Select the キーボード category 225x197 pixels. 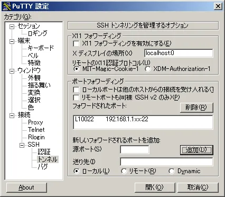click(x=41, y=48)
